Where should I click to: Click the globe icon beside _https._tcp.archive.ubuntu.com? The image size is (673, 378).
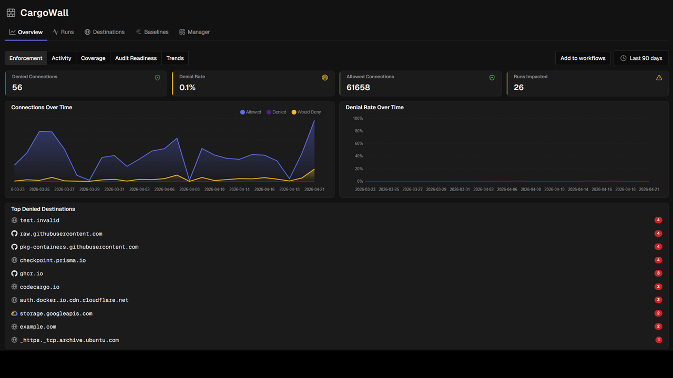point(15,340)
